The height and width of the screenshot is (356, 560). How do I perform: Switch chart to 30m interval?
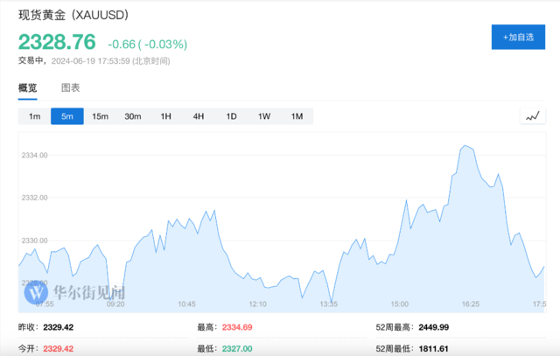(x=133, y=116)
